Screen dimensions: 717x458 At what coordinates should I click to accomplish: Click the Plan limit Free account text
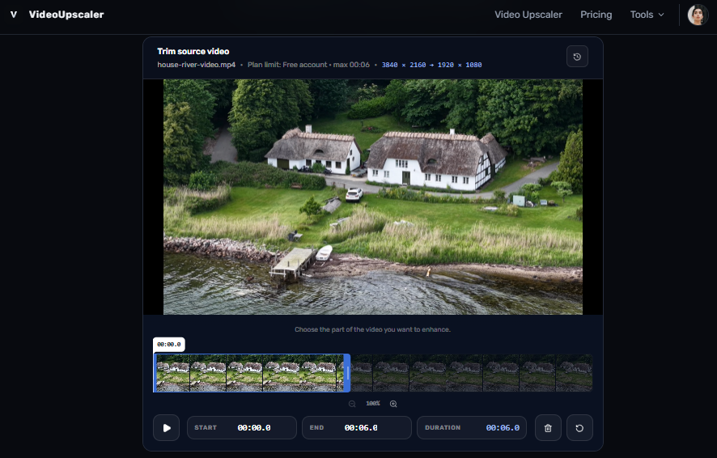pyautogui.click(x=308, y=65)
